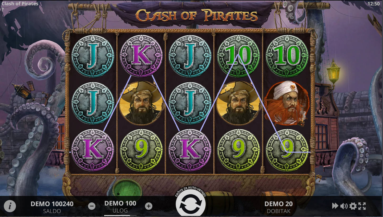Click the 9 coin in the fifth reel
383x217 pixels.
click(x=287, y=150)
